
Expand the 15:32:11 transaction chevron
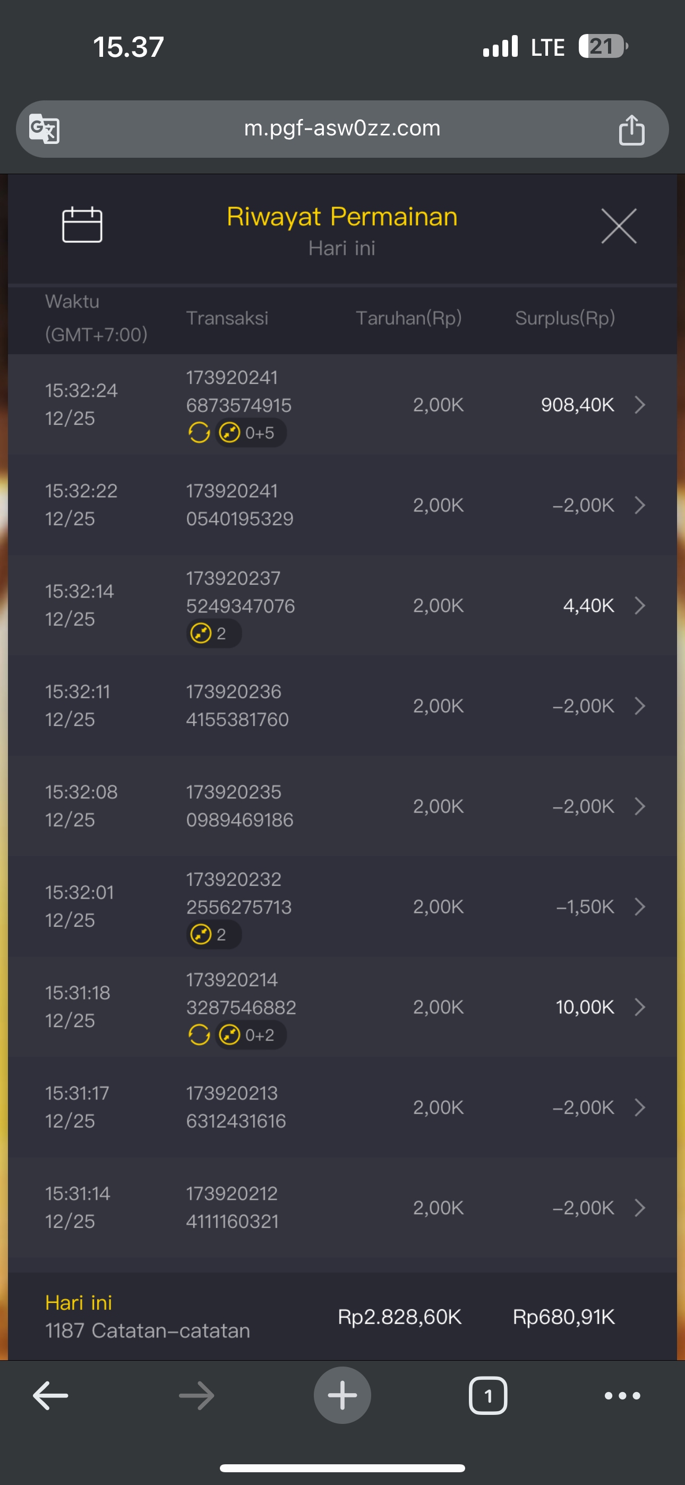click(x=639, y=706)
